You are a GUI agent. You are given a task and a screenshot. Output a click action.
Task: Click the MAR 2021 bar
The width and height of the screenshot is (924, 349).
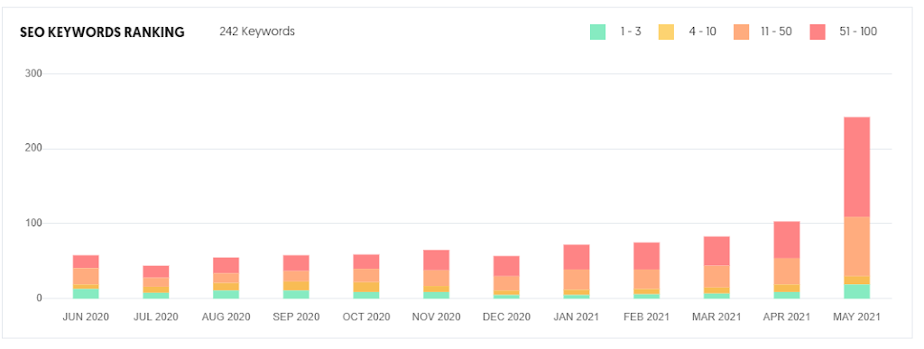pos(716,267)
